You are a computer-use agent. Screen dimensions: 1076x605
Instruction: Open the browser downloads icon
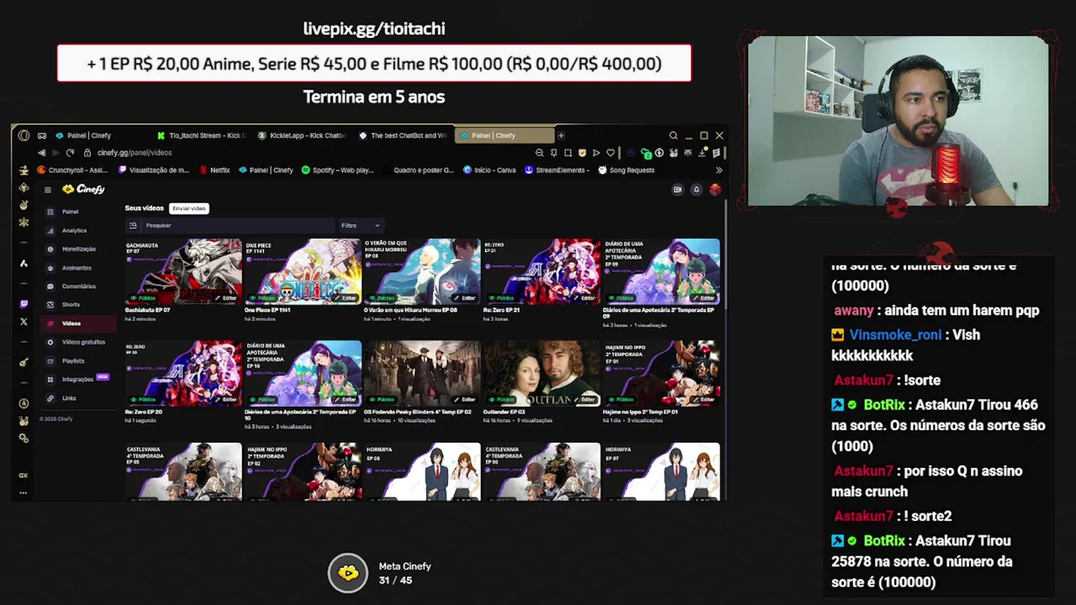pos(702,153)
